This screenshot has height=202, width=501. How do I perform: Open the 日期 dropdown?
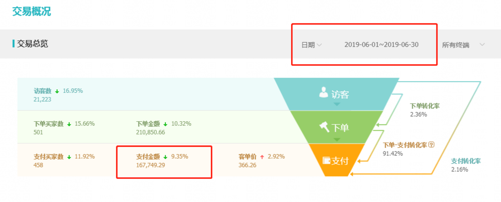click(x=312, y=45)
